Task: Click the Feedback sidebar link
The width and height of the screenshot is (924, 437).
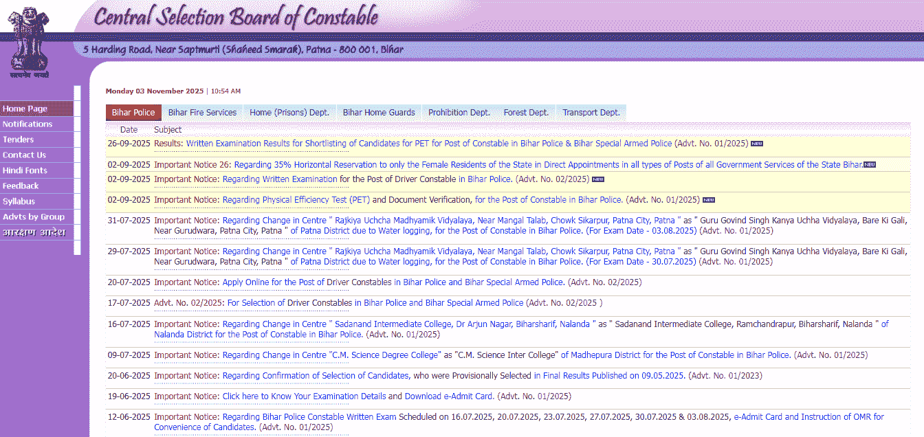Action: point(21,186)
